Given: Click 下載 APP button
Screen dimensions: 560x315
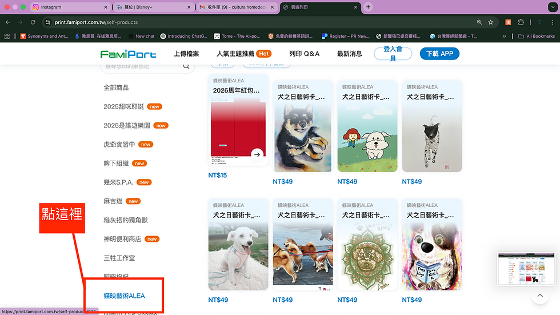Looking at the screenshot, I should (x=439, y=54).
